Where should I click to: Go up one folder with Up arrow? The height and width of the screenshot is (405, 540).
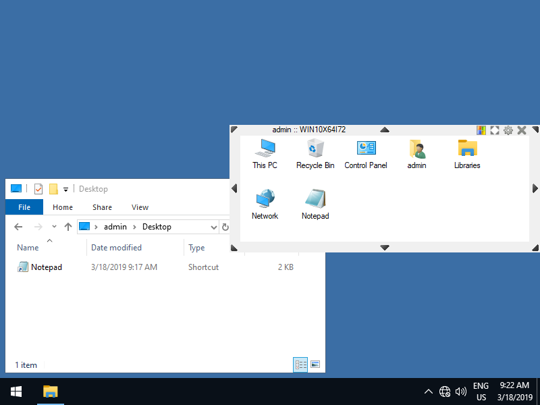point(67,227)
